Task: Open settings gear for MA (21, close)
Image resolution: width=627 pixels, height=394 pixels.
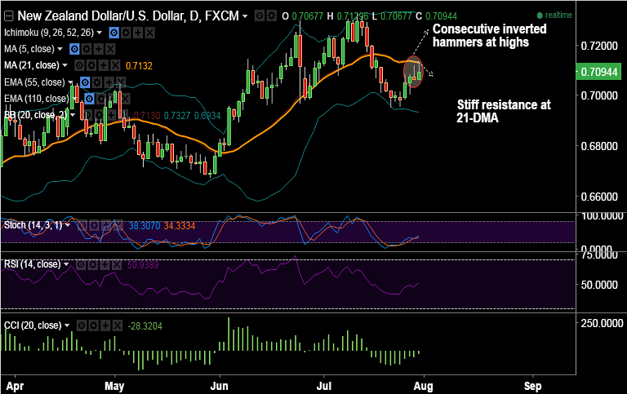Action: point(91,65)
